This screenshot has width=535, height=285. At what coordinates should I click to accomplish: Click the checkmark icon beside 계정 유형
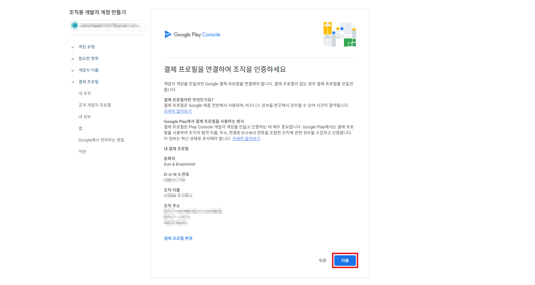pos(73,47)
